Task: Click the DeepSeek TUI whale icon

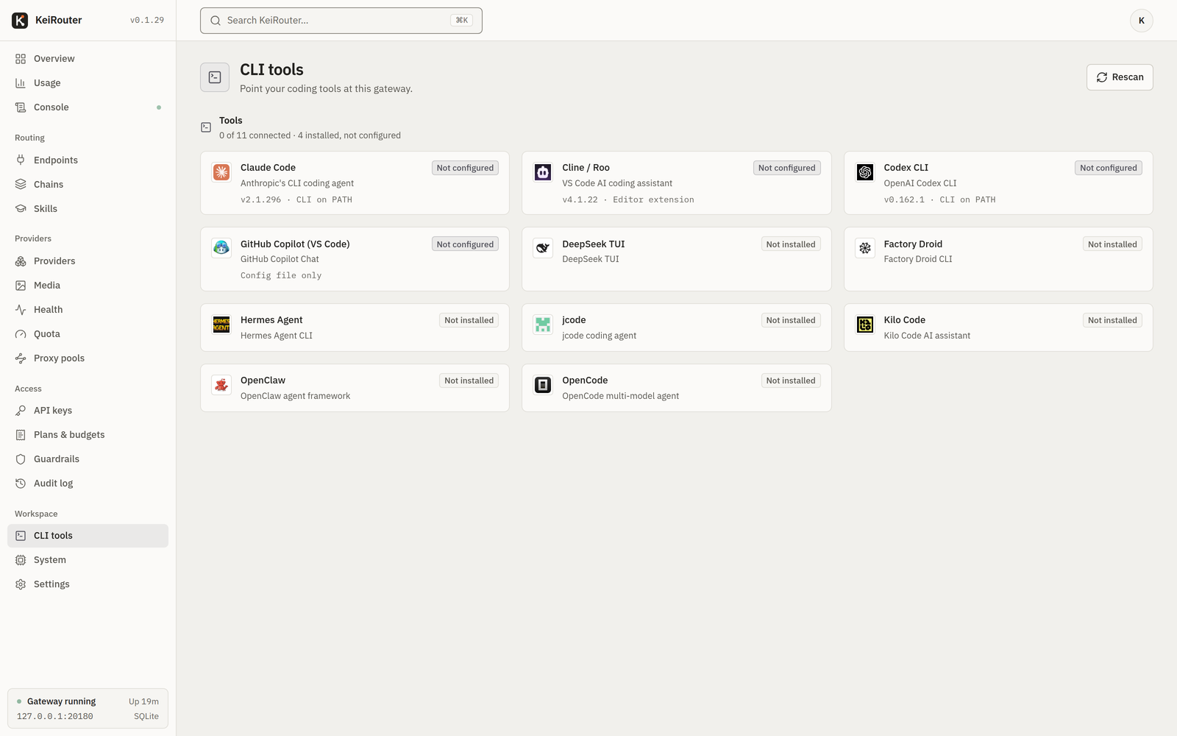Action: (x=543, y=248)
